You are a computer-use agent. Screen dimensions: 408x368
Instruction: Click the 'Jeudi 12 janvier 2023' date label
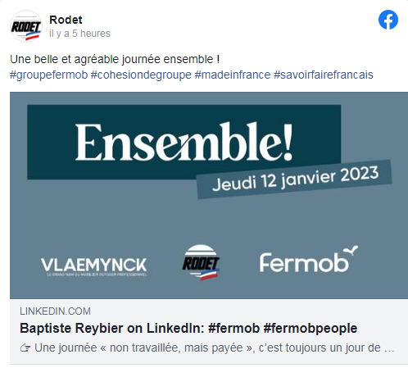(x=296, y=179)
